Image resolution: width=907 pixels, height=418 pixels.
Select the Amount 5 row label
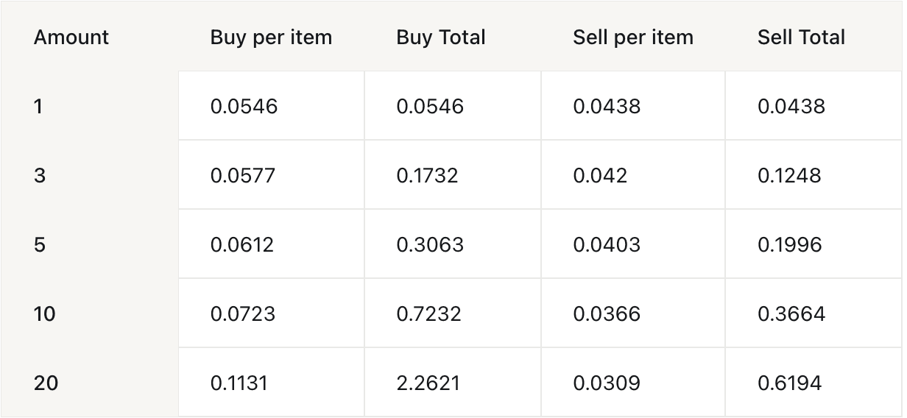(40, 245)
